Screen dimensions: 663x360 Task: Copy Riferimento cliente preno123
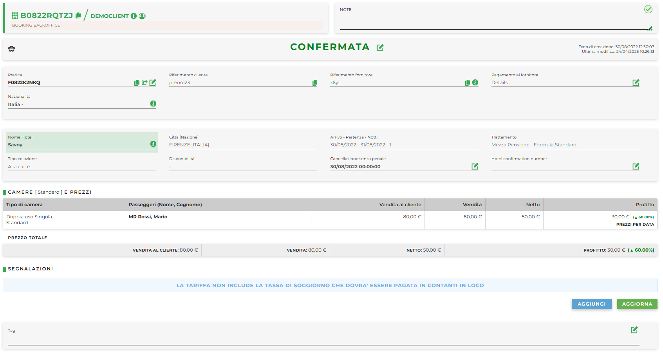point(315,83)
